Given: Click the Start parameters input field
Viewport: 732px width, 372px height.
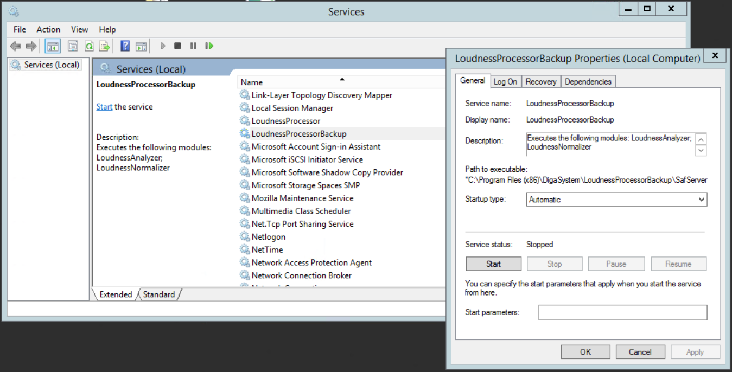Looking at the screenshot, I should pos(622,312).
